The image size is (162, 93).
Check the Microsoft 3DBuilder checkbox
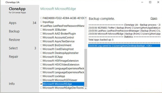41,30
